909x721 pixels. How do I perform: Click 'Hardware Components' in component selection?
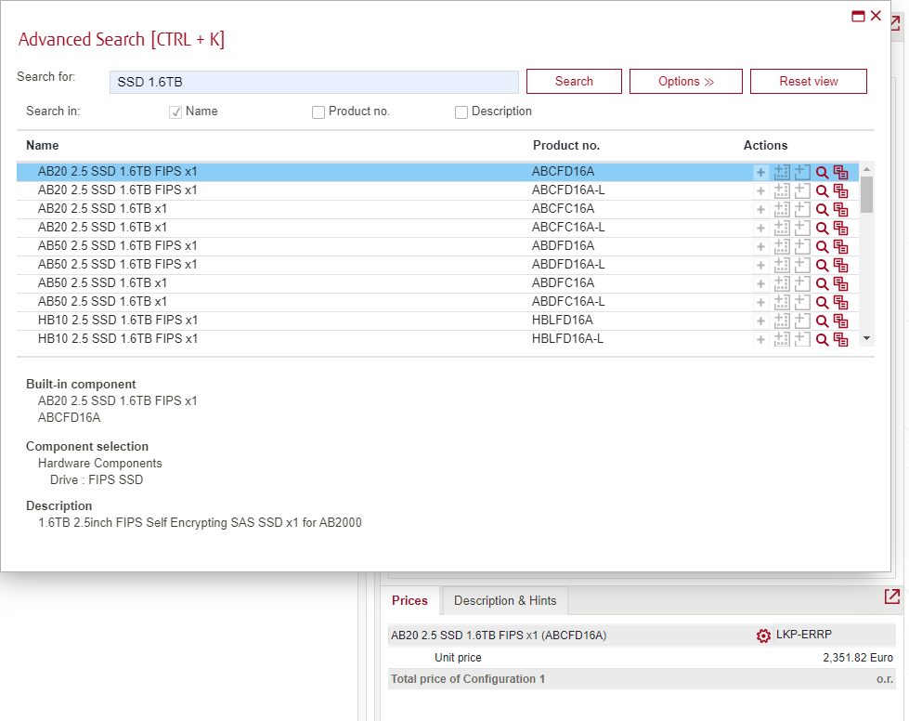pyautogui.click(x=99, y=463)
